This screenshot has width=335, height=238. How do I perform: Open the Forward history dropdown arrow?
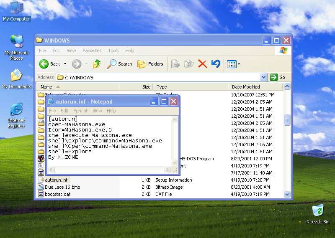[x=87, y=64]
